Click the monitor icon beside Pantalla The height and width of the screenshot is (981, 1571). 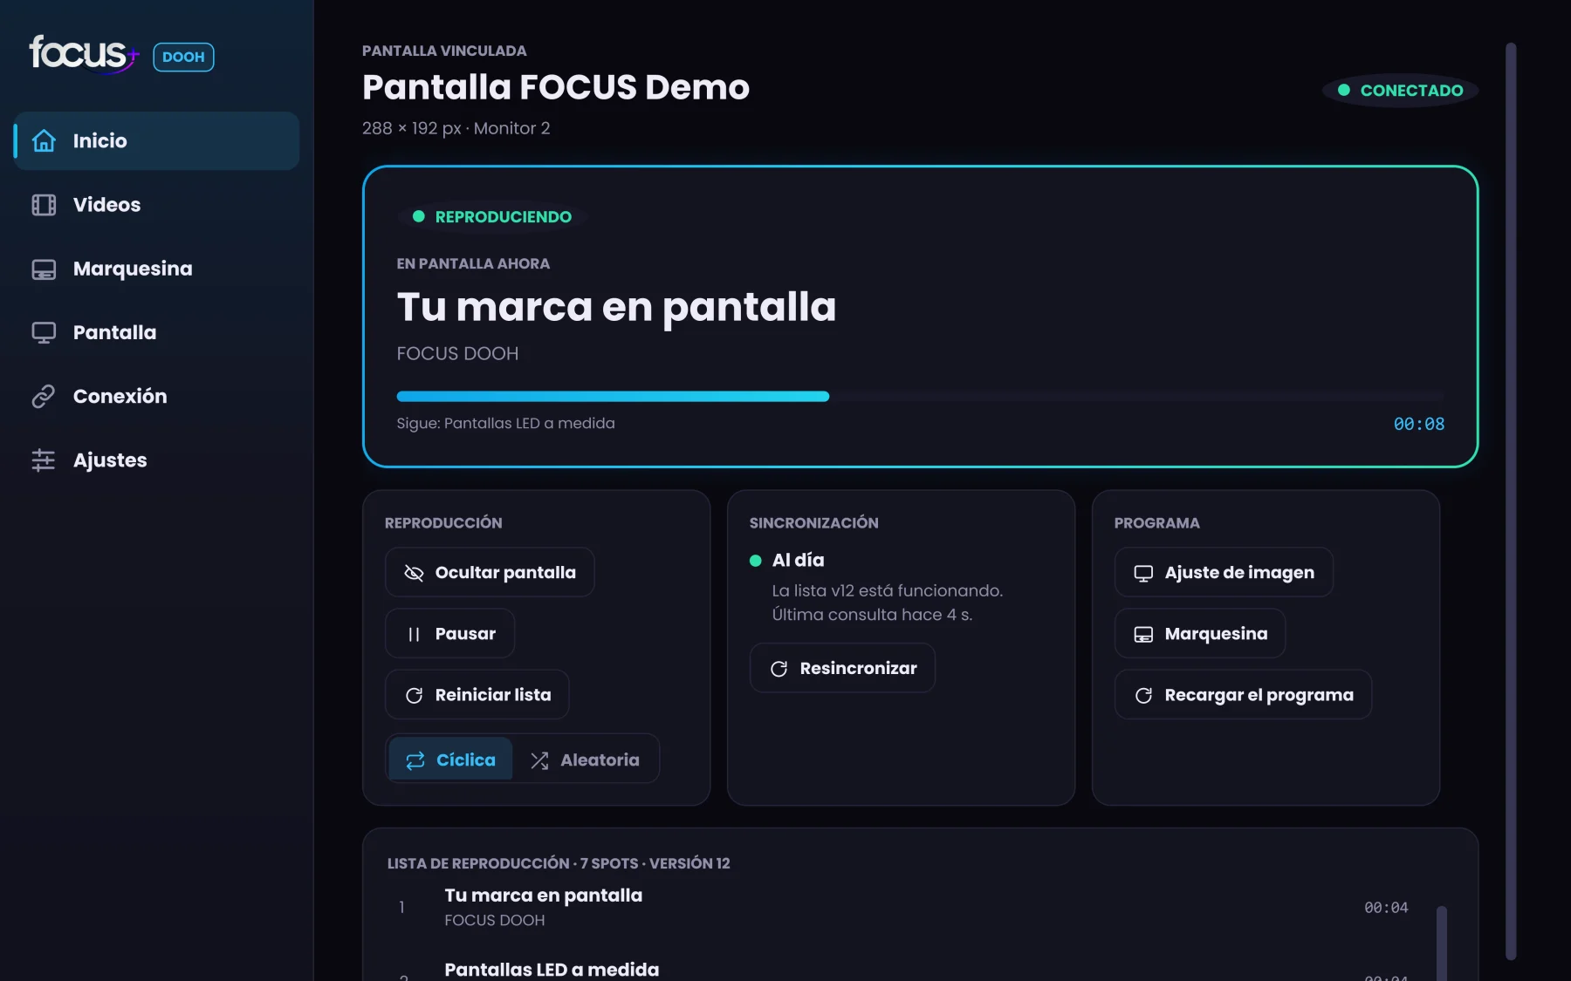(44, 332)
